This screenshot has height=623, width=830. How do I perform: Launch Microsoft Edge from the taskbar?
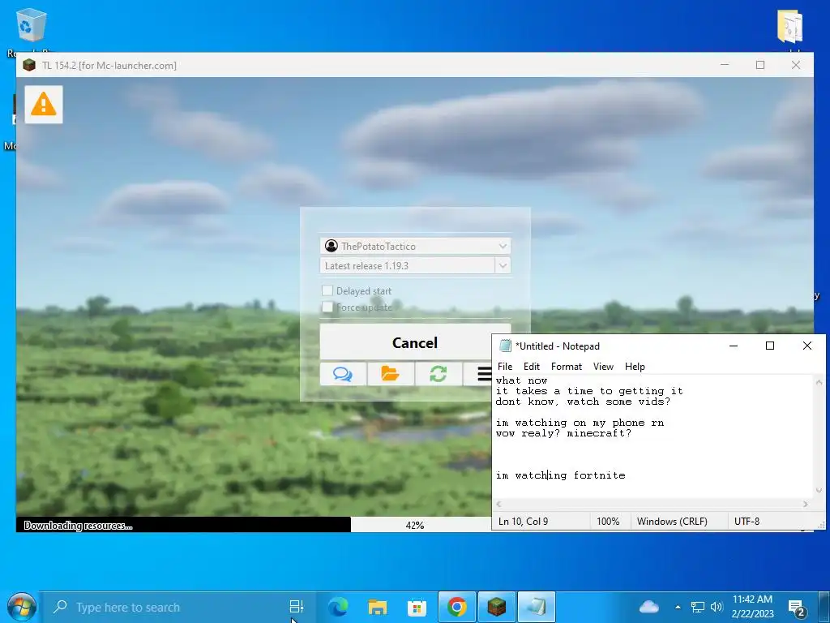[338, 607]
